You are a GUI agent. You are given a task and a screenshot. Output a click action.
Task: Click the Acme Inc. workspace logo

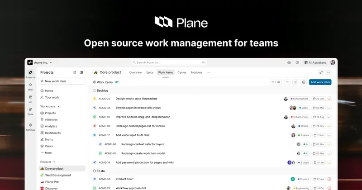30,62
